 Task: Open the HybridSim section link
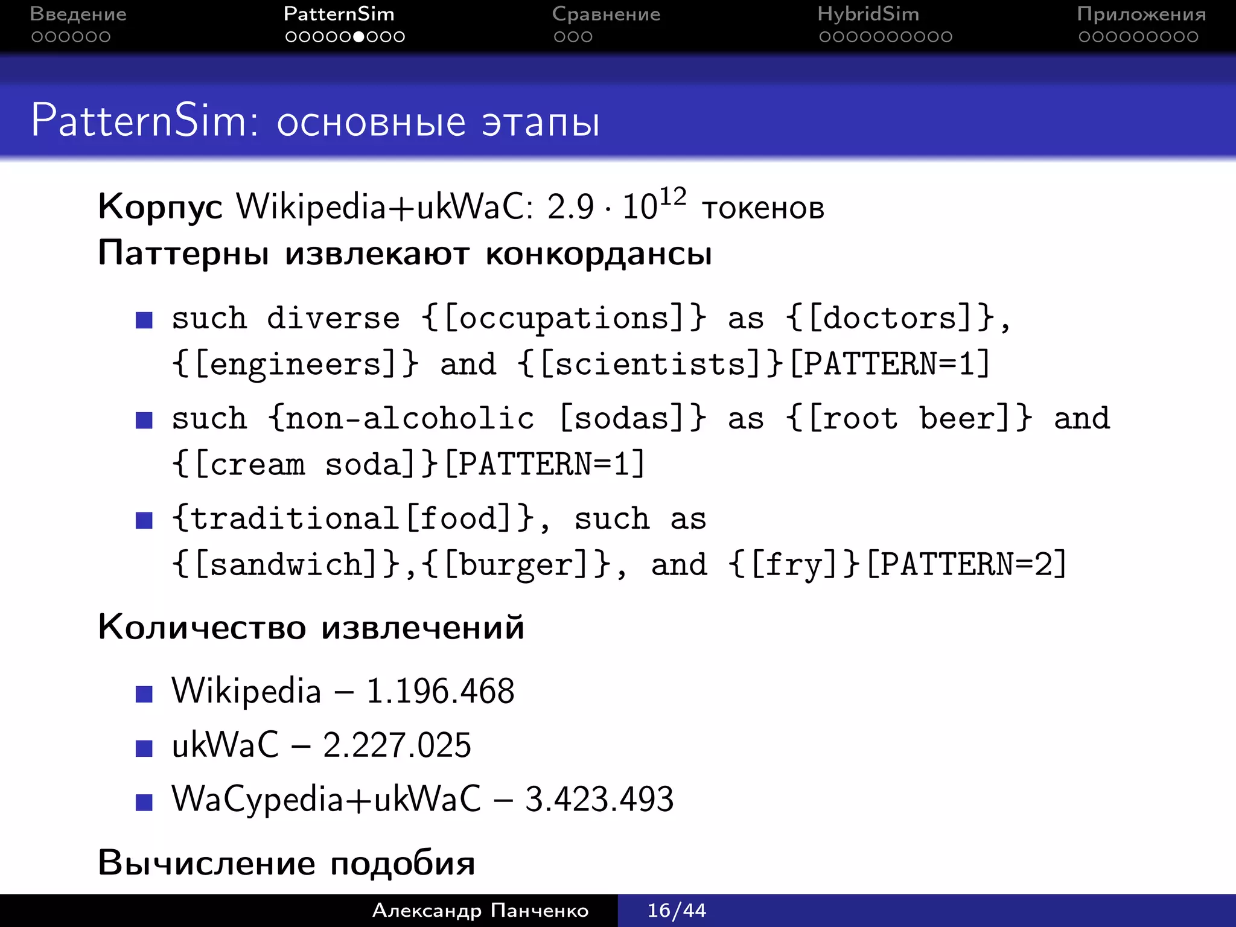(868, 14)
